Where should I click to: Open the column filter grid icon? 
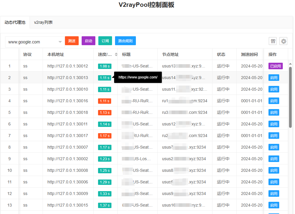click(x=273, y=41)
